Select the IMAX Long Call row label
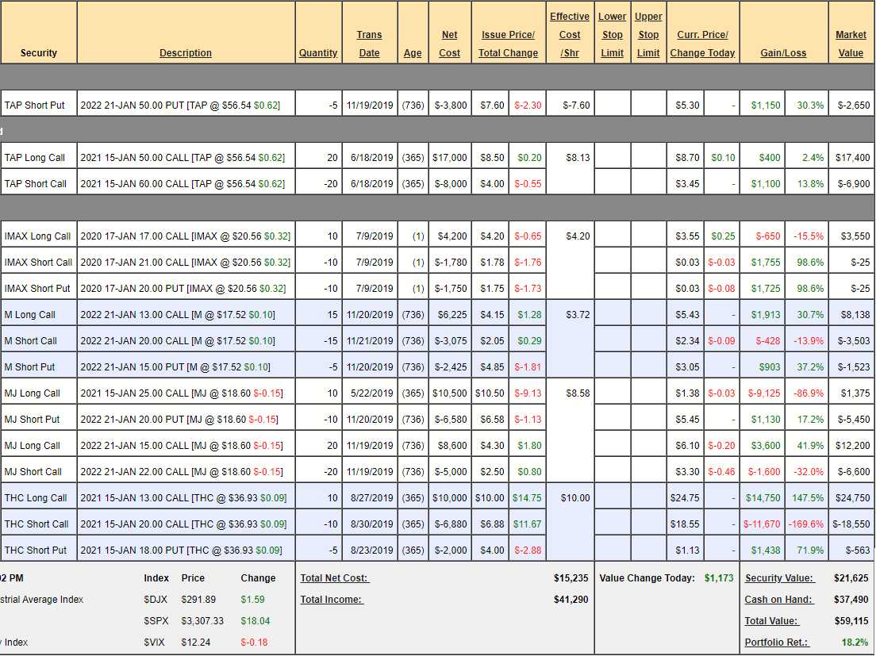 (x=37, y=236)
